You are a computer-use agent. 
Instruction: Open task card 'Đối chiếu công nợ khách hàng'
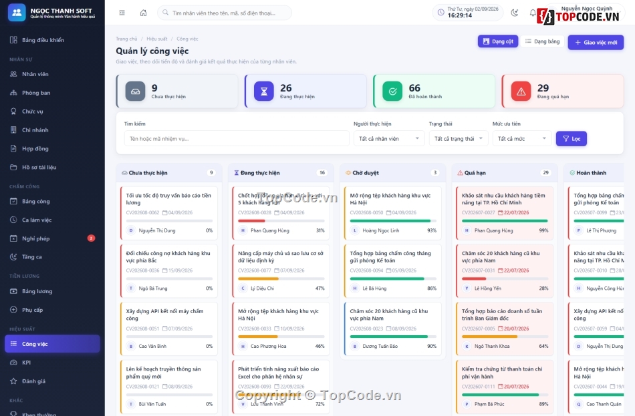pos(169,270)
